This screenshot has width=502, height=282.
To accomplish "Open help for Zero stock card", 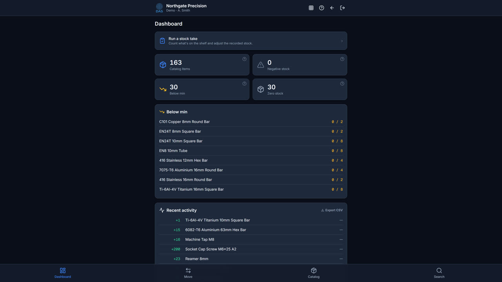I will 342,83.
